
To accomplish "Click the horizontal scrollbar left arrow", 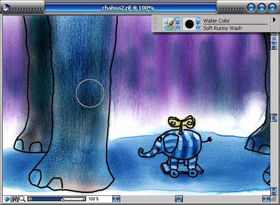I will (x=116, y=199).
